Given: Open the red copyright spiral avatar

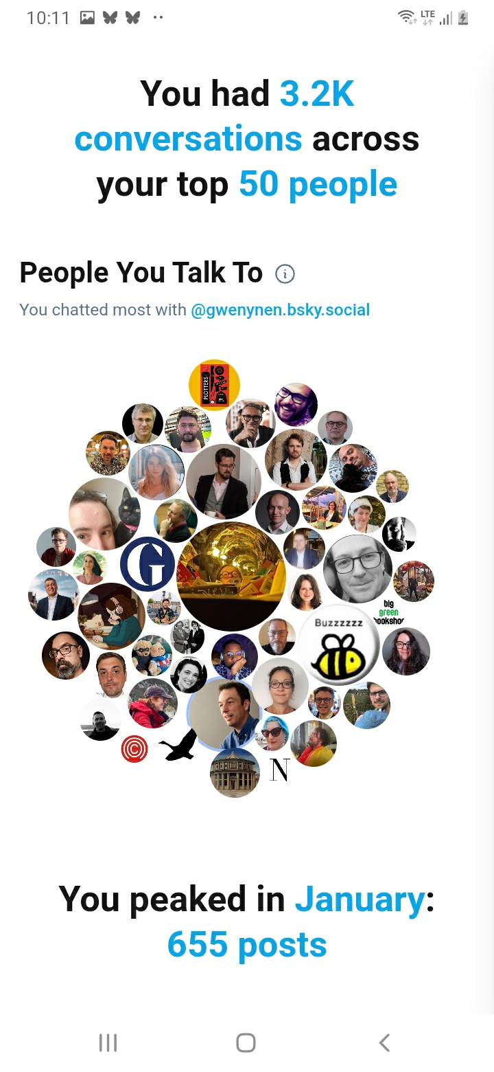Looking at the screenshot, I should coord(134,749).
